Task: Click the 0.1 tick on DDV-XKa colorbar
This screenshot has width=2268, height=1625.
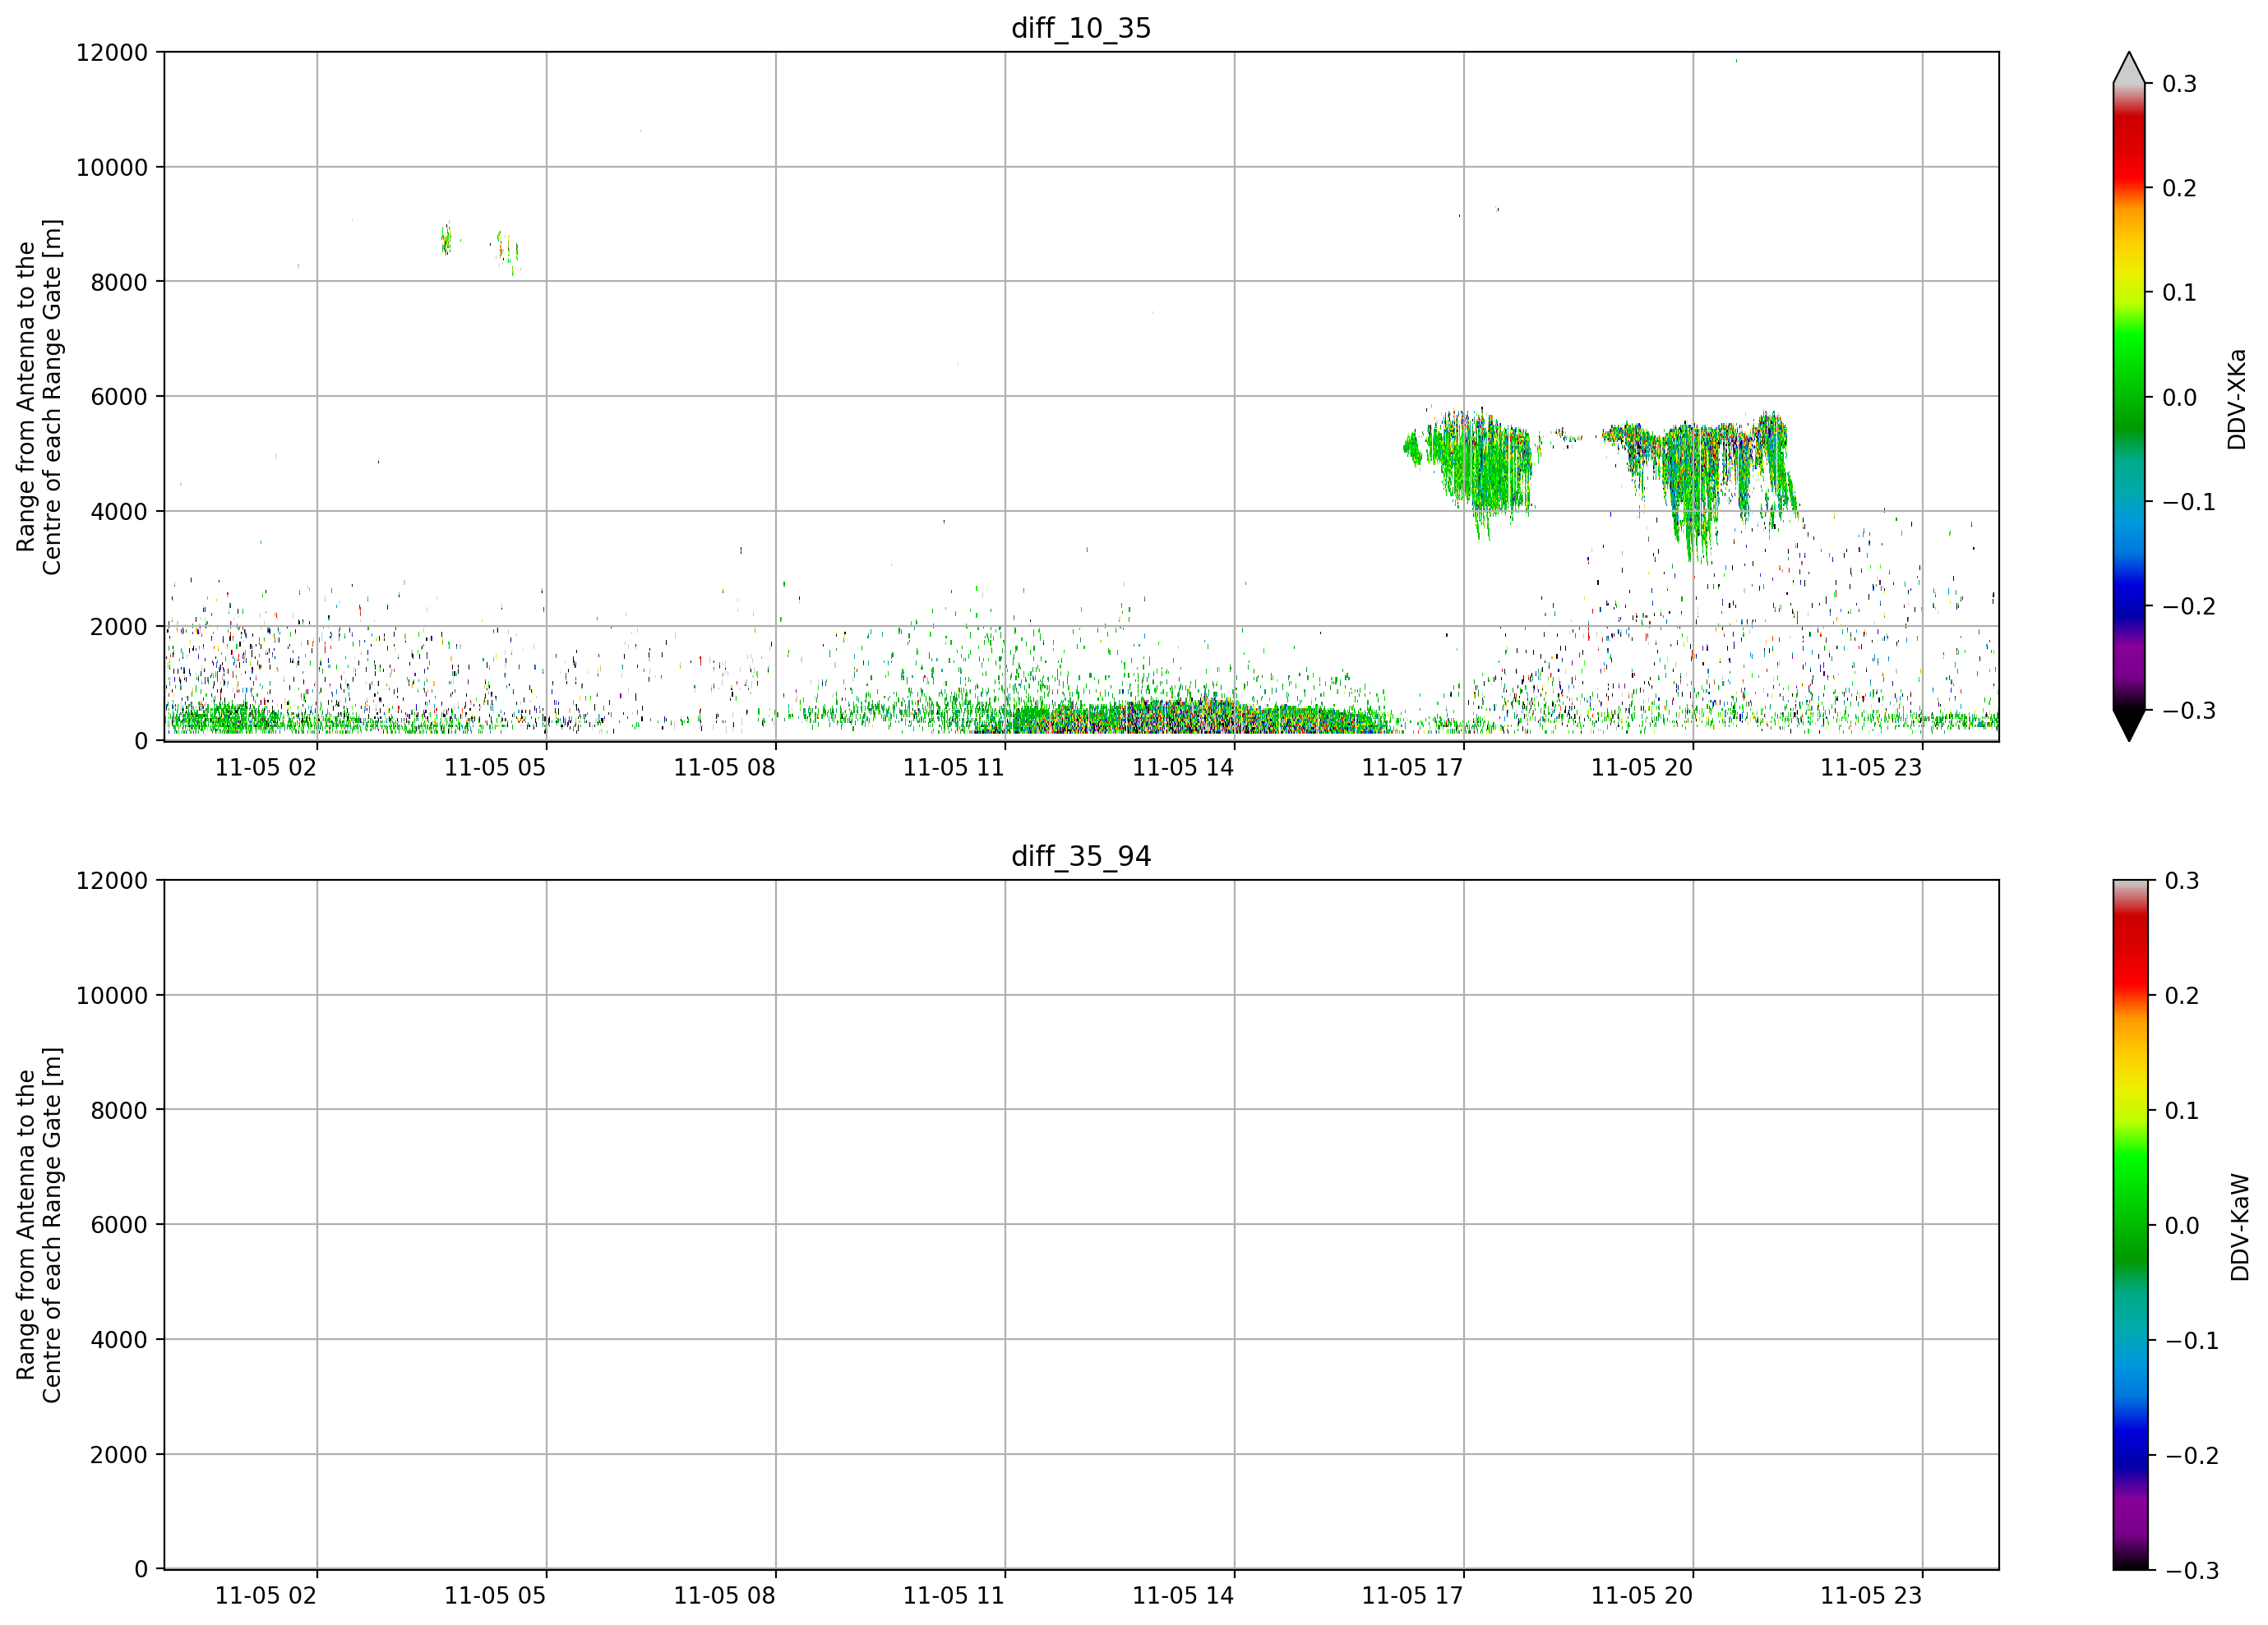Action: [2179, 292]
